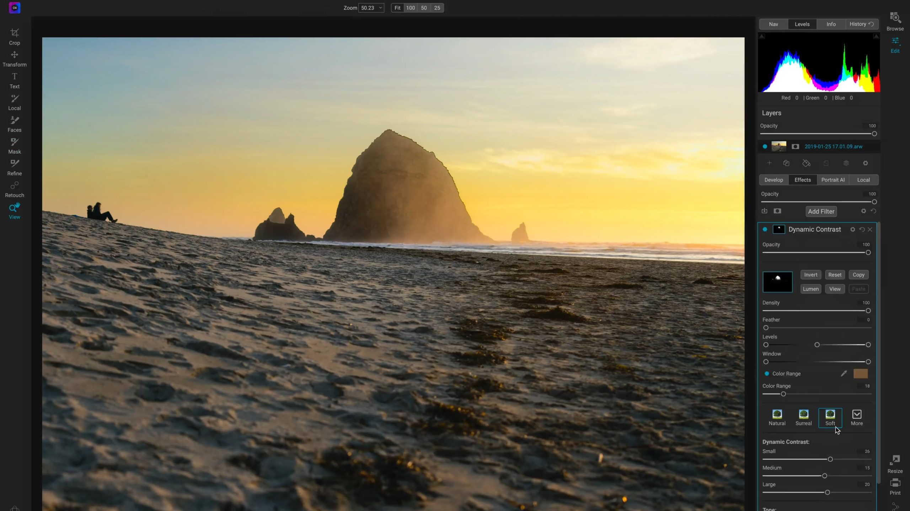Open the Local adjustments tab
Image resolution: width=910 pixels, height=511 pixels.
(x=863, y=180)
